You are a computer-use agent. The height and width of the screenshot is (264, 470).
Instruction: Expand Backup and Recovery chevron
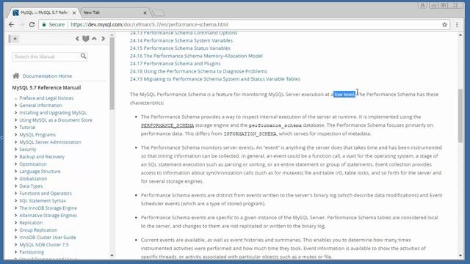coord(15,156)
